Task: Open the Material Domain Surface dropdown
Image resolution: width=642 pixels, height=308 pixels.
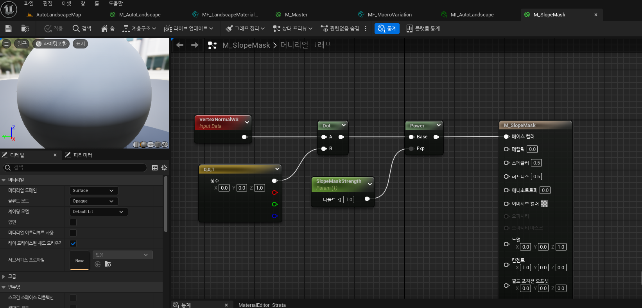Action: (x=93, y=191)
